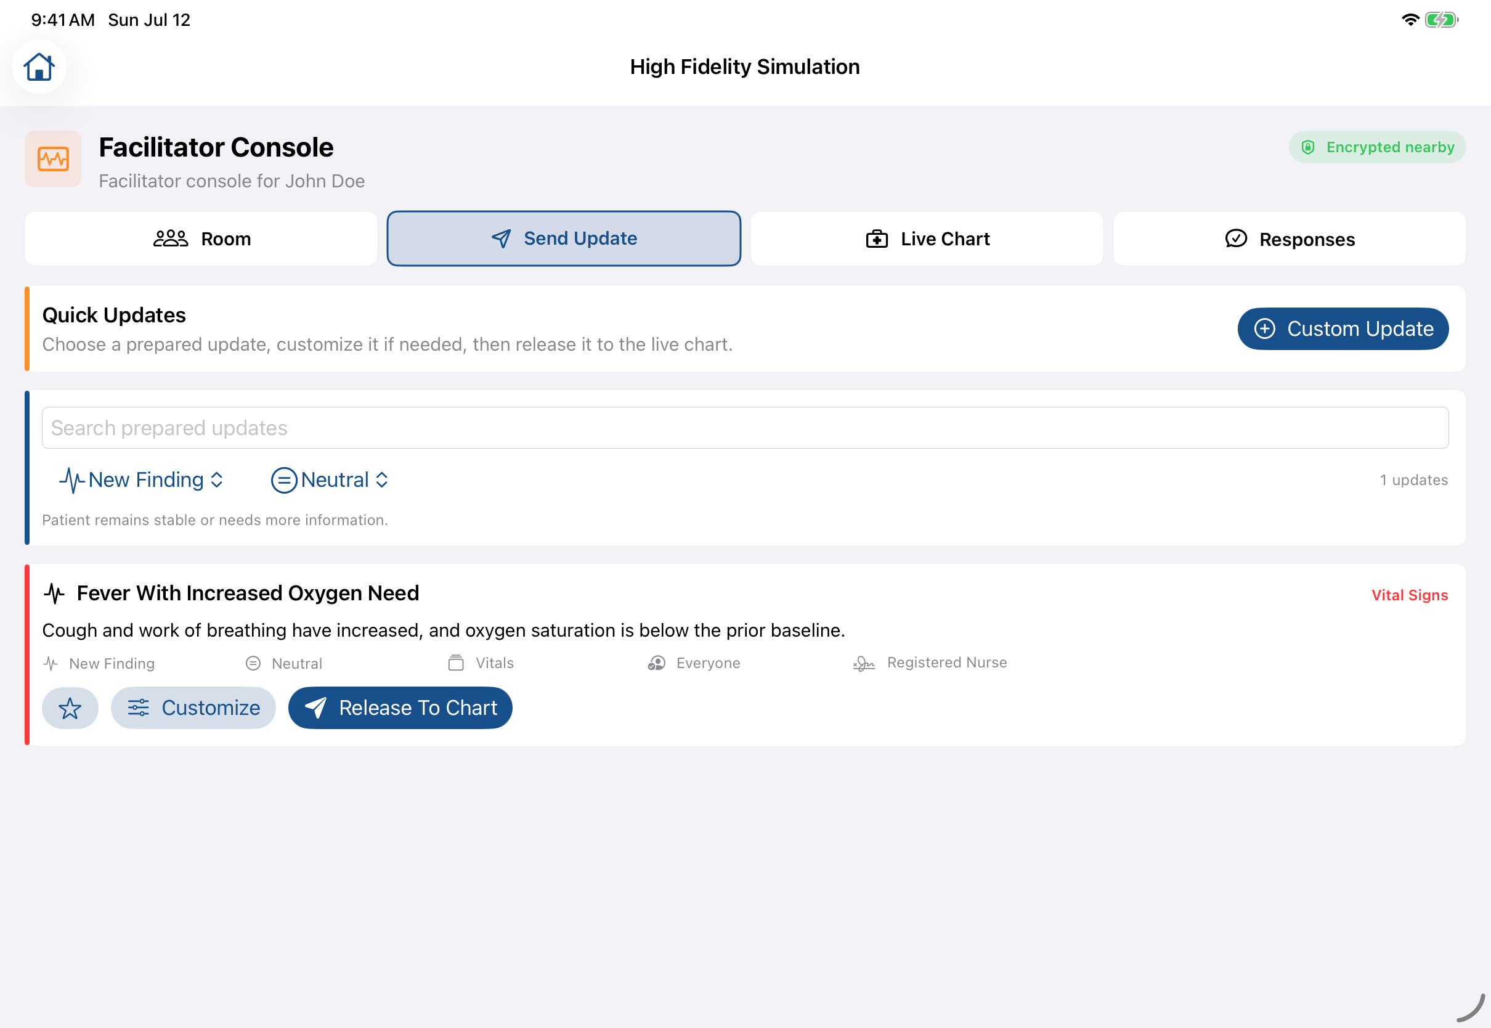The image size is (1491, 1028).
Task: Customize the prepared fever update
Action: tap(194, 709)
